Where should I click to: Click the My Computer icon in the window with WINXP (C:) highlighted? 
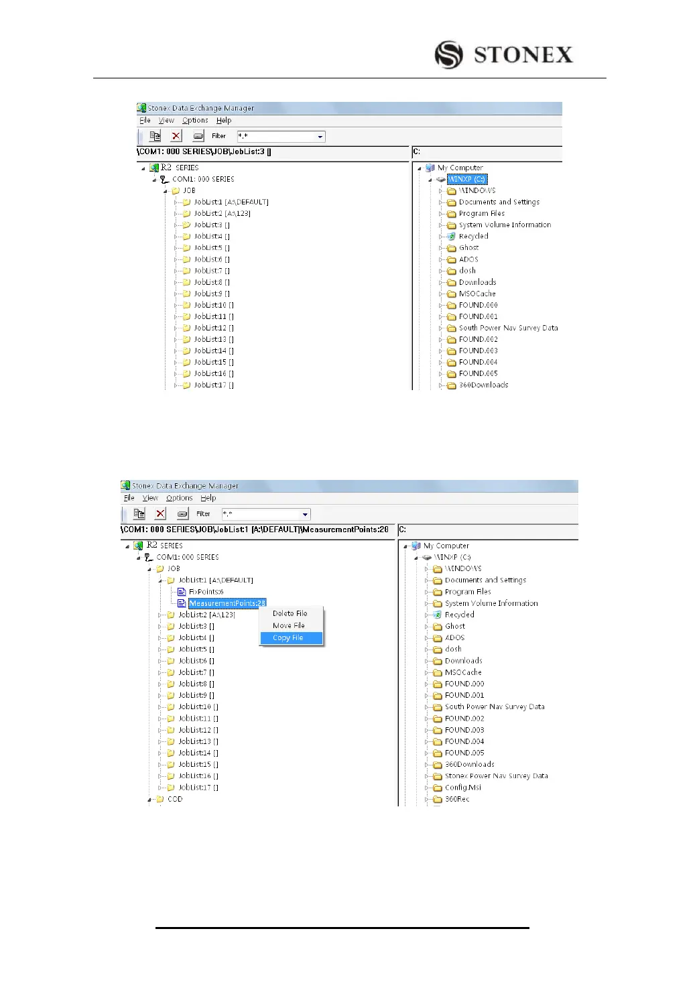(430, 168)
